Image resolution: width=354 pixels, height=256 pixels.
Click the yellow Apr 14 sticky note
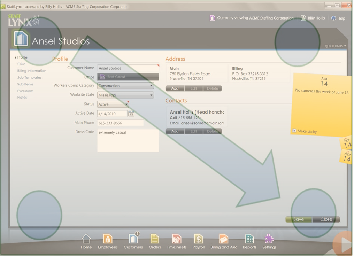click(x=321, y=105)
